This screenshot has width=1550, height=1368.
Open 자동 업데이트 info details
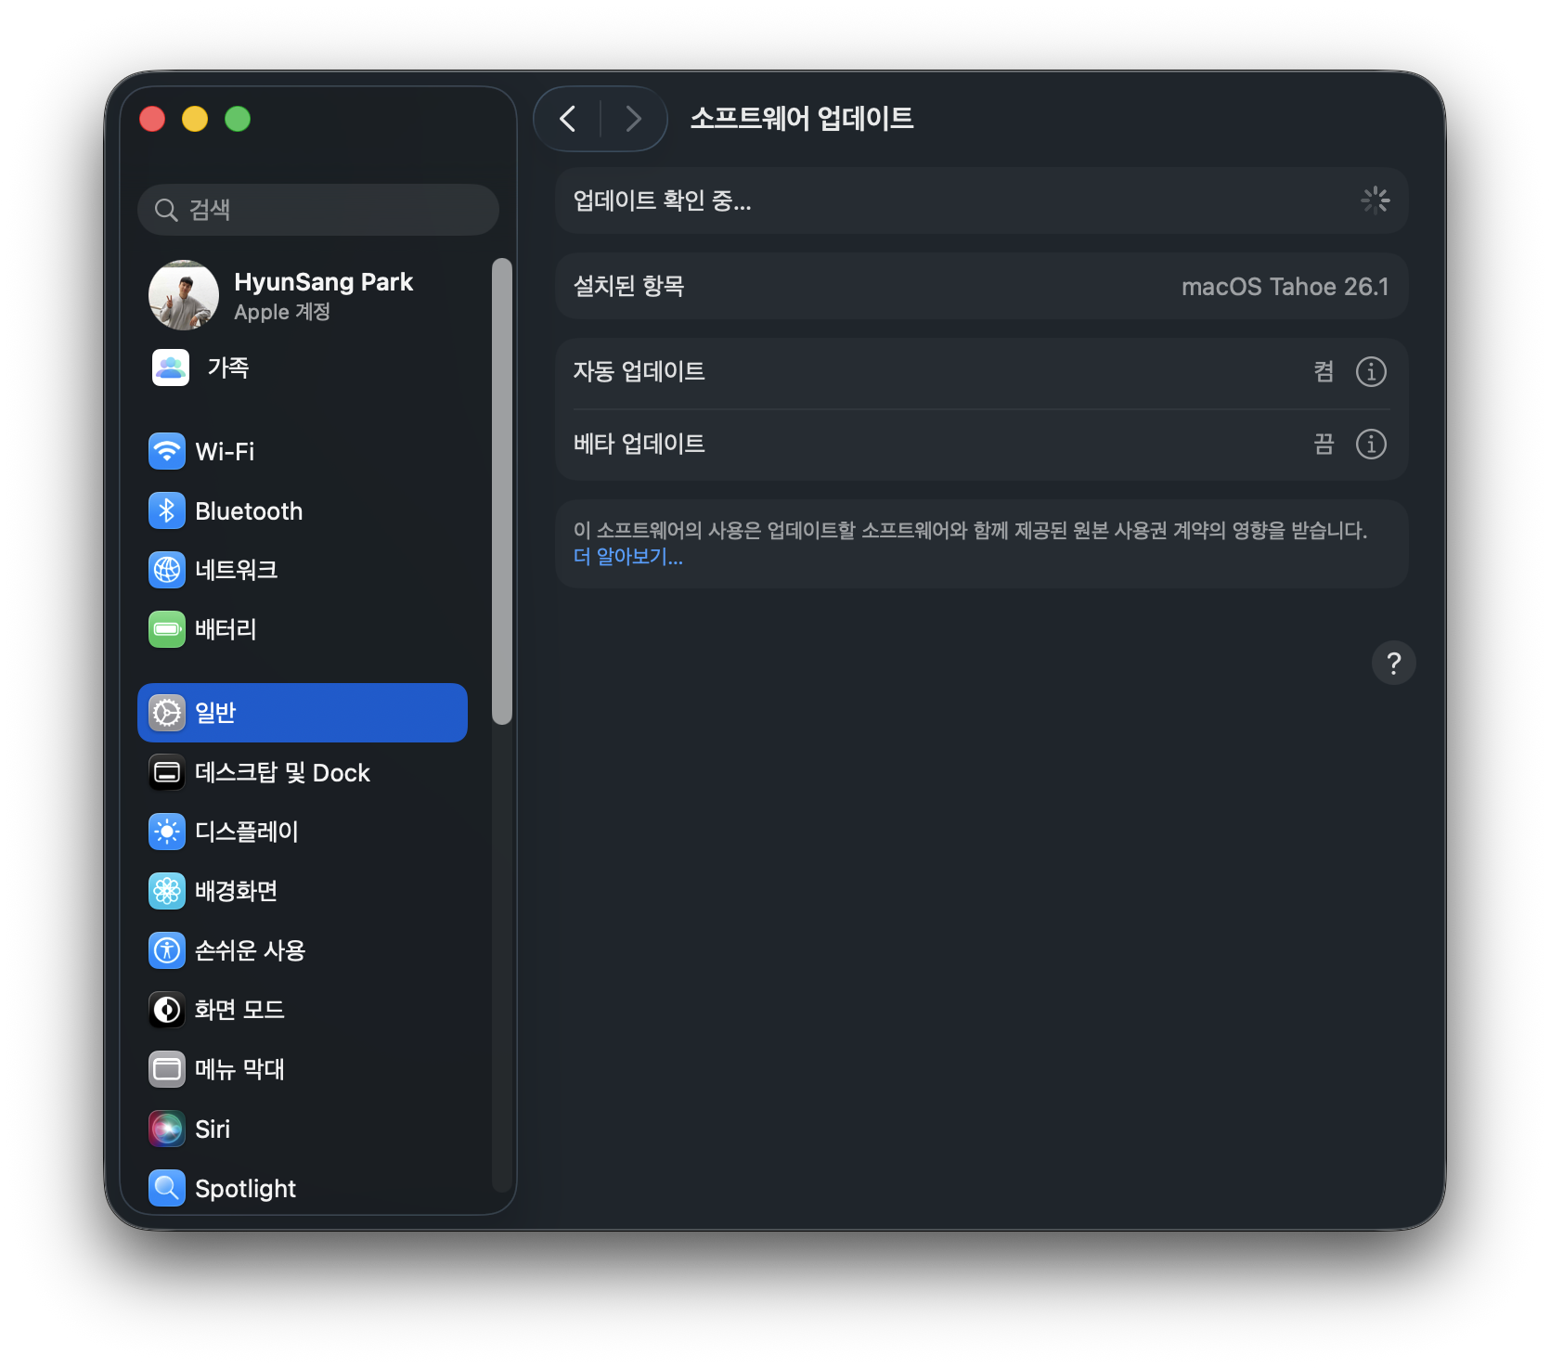point(1371,371)
